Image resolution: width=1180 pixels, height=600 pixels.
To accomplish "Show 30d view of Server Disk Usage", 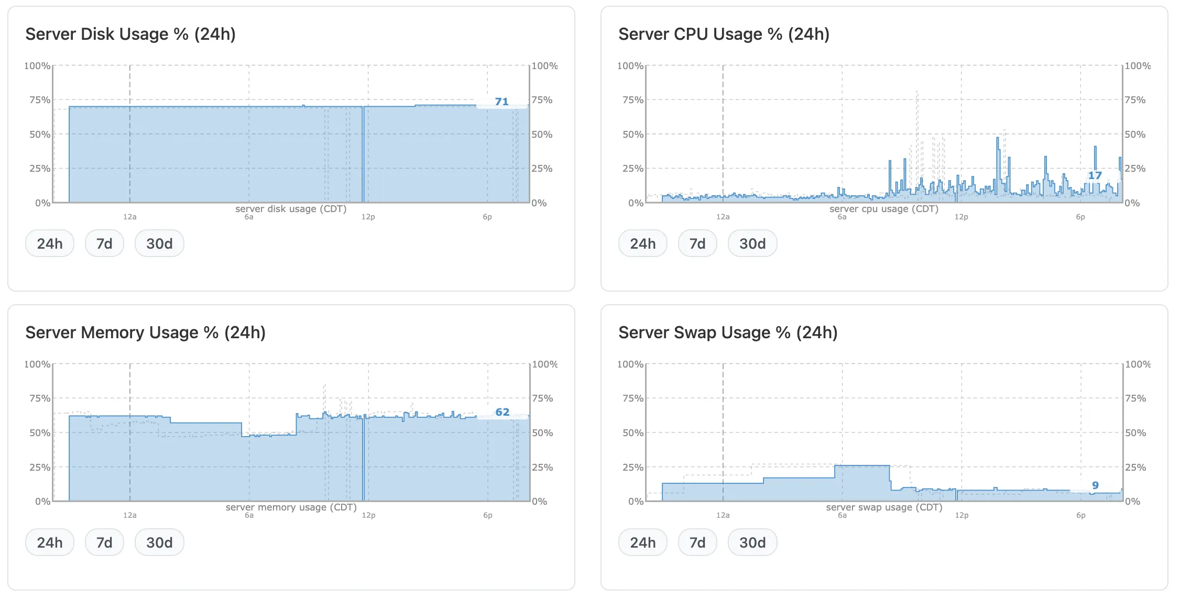I will coord(159,243).
